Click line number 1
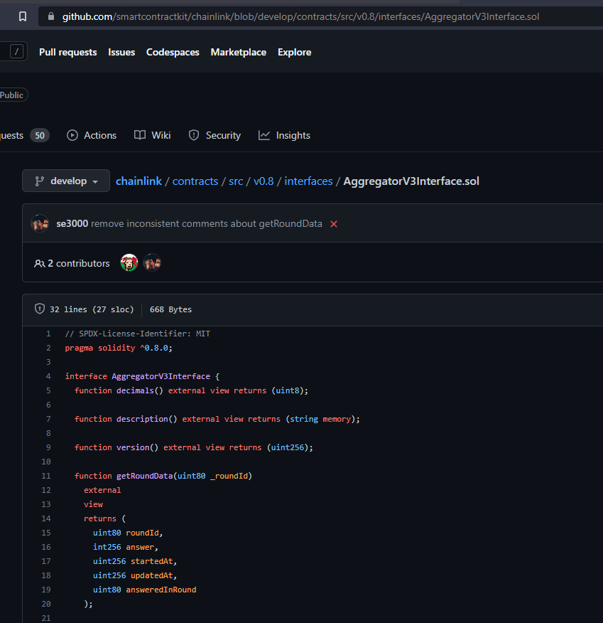Screen dimensions: 603x623 click(x=48, y=334)
